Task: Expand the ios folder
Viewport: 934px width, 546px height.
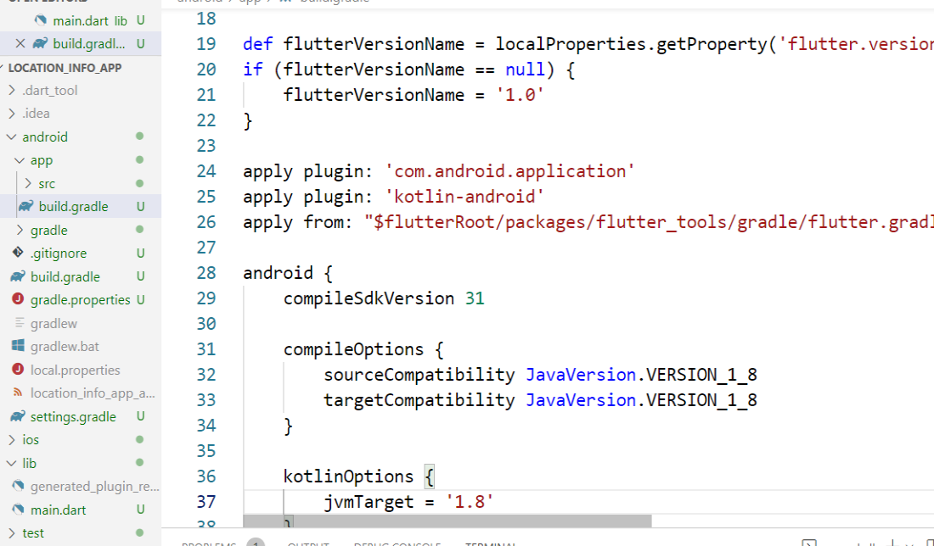Action: tap(12, 439)
